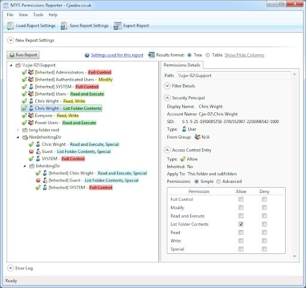Click group icon of Inherited Users entry
This screenshot has height=288, width=306.
coord(30,94)
